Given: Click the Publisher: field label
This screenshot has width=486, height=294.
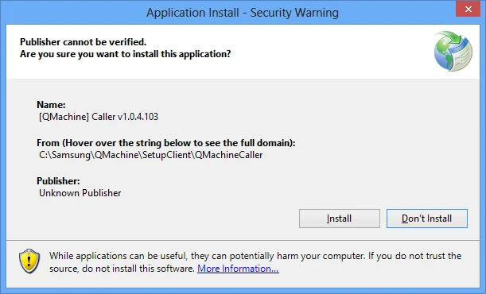Looking at the screenshot, I should 58,180.
